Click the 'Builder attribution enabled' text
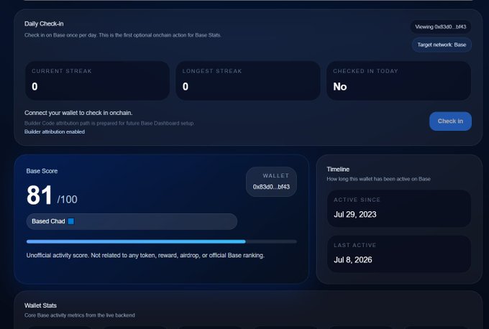The width and height of the screenshot is (489, 329). pos(55,131)
